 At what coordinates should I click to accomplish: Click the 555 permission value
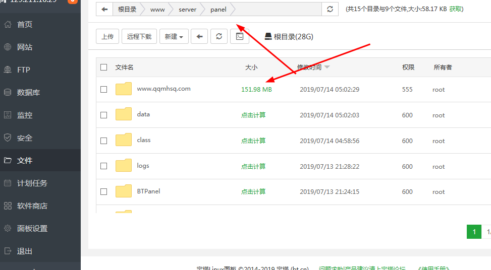(x=407, y=89)
